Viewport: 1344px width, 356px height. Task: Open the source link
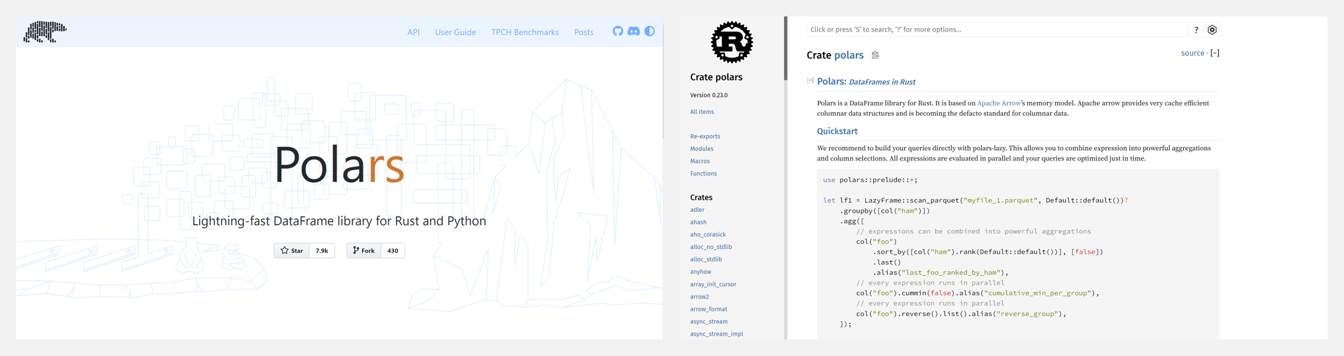1192,53
